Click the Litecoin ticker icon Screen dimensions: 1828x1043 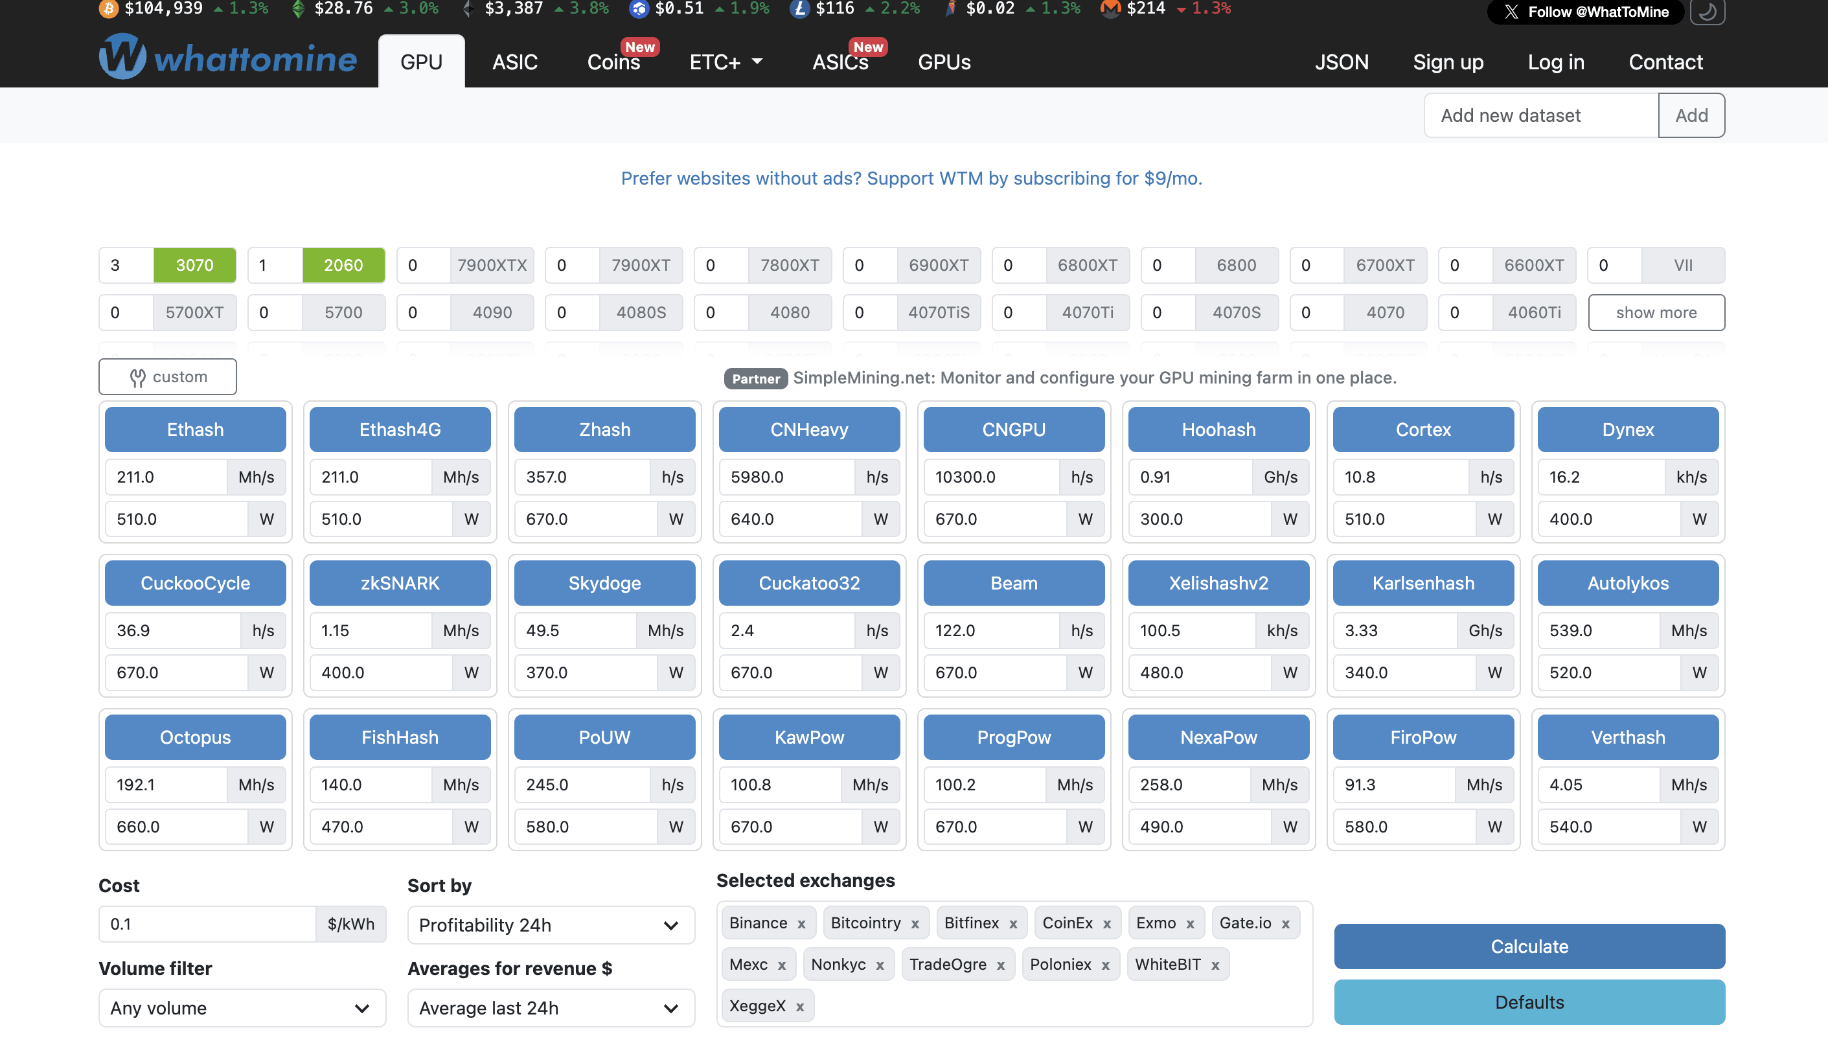[x=799, y=8]
